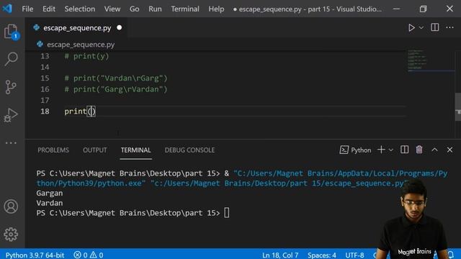
Task: Click Ln 18, Col 7 position indicator
Action: [280, 255]
